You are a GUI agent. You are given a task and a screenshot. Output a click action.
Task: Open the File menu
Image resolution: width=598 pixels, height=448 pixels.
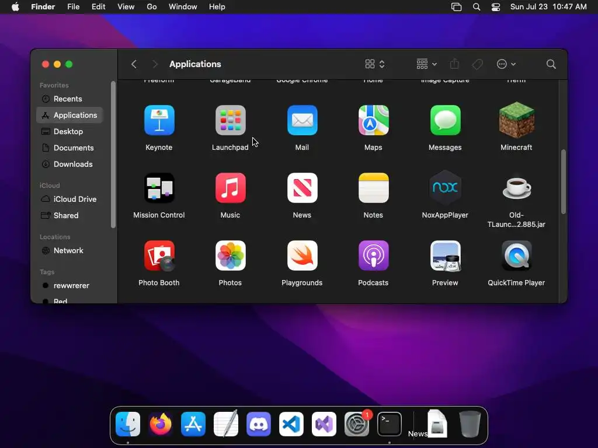point(73,7)
